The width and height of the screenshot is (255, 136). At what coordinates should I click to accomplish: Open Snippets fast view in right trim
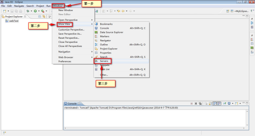click(252, 52)
